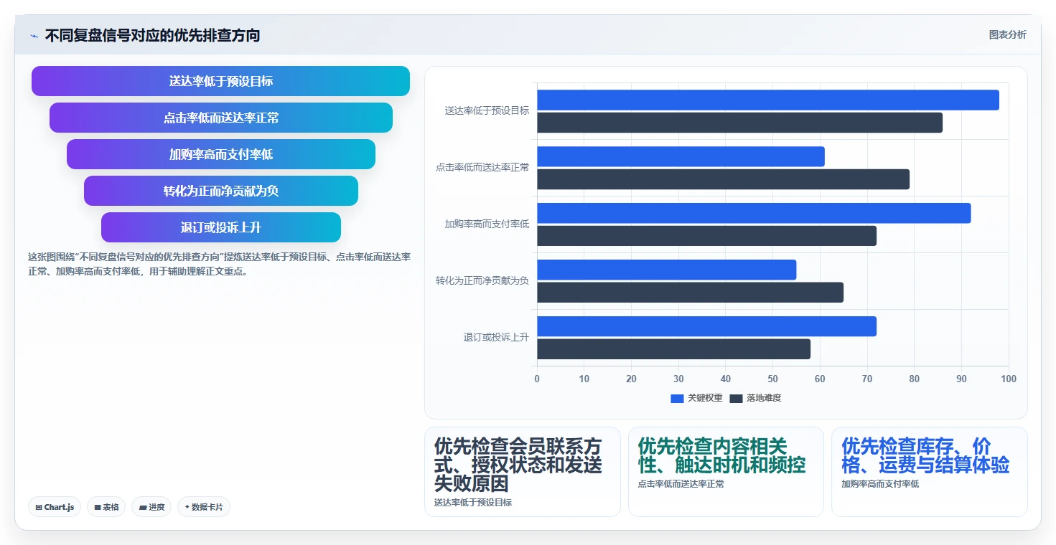This screenshot has height=545, width=1056.
Task: Click the description paragraph below the funnel
Action: point(219,264)
